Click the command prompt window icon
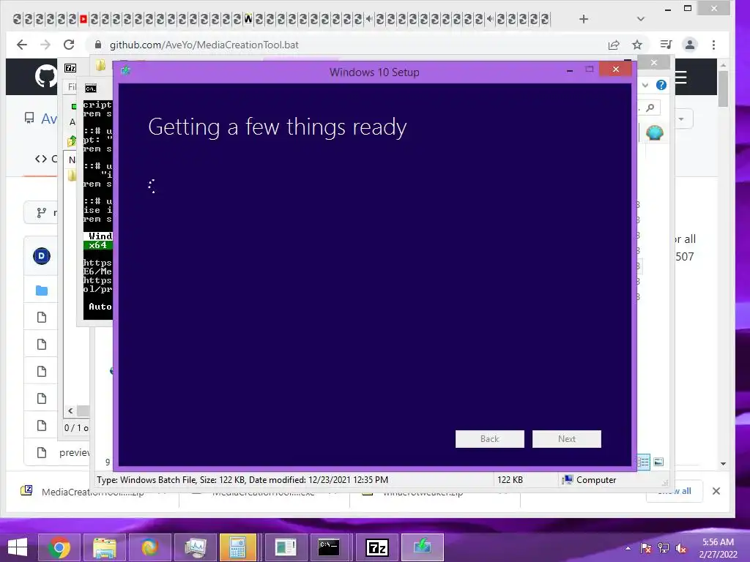 (90, 89)
